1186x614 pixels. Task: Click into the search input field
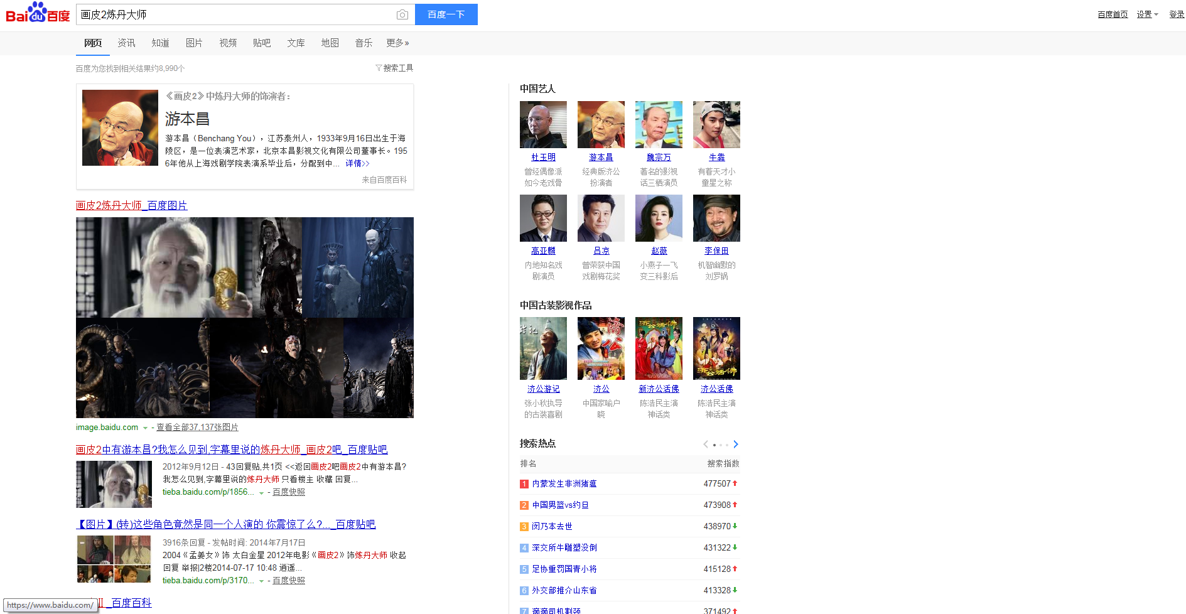coord(235,14)
